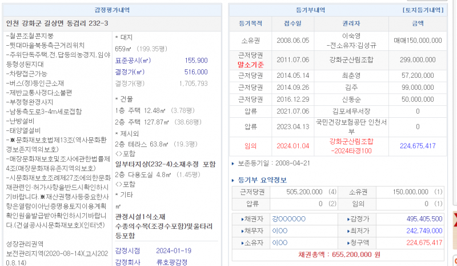Click appraisal value 495,405,500
Screen dimensions: 457x266
click(420, 219)
